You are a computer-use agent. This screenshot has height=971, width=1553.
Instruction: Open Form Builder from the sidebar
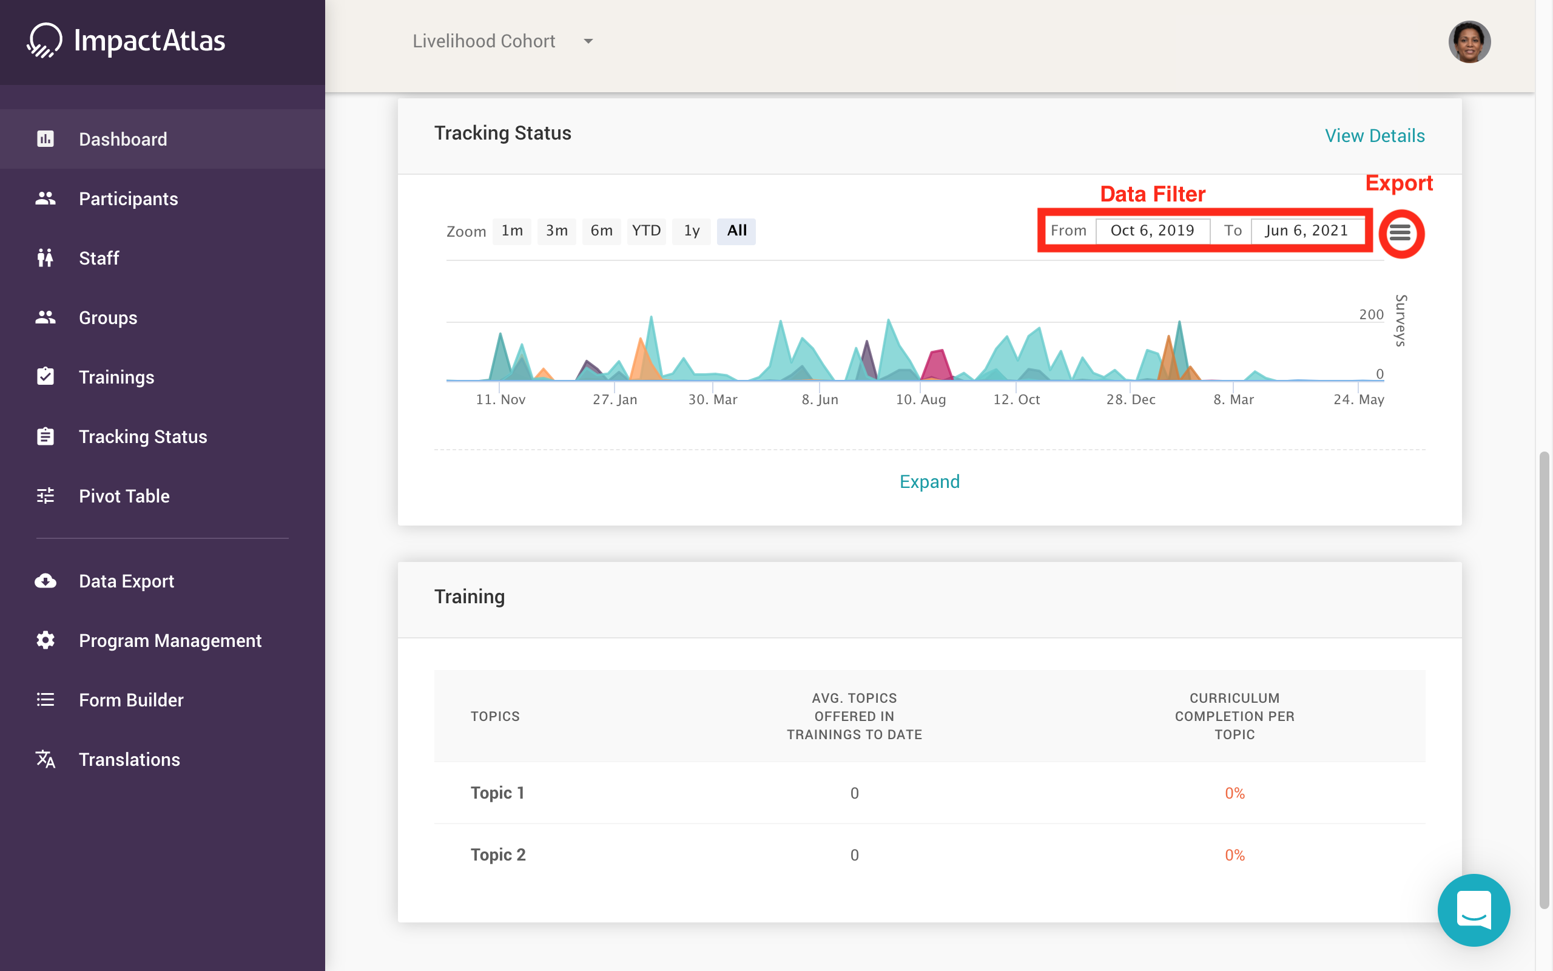pyautogui.click(x=131, y=700)
